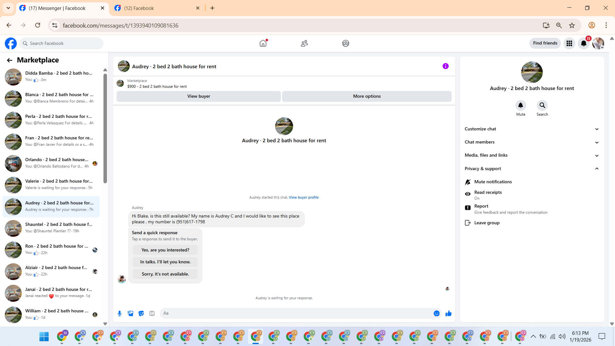Click the Search conversation magnifier icon
This screenshot has height=346, width=615.
[x=542, y=105]
